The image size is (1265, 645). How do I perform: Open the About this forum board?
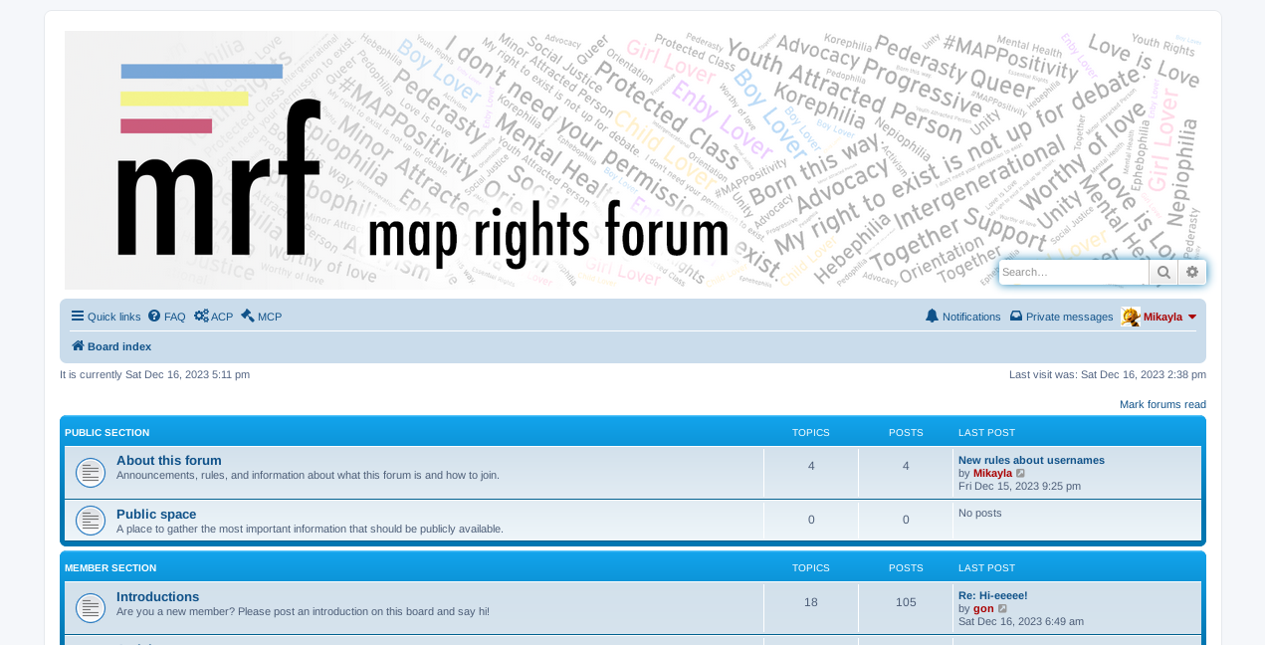point(169,460)
